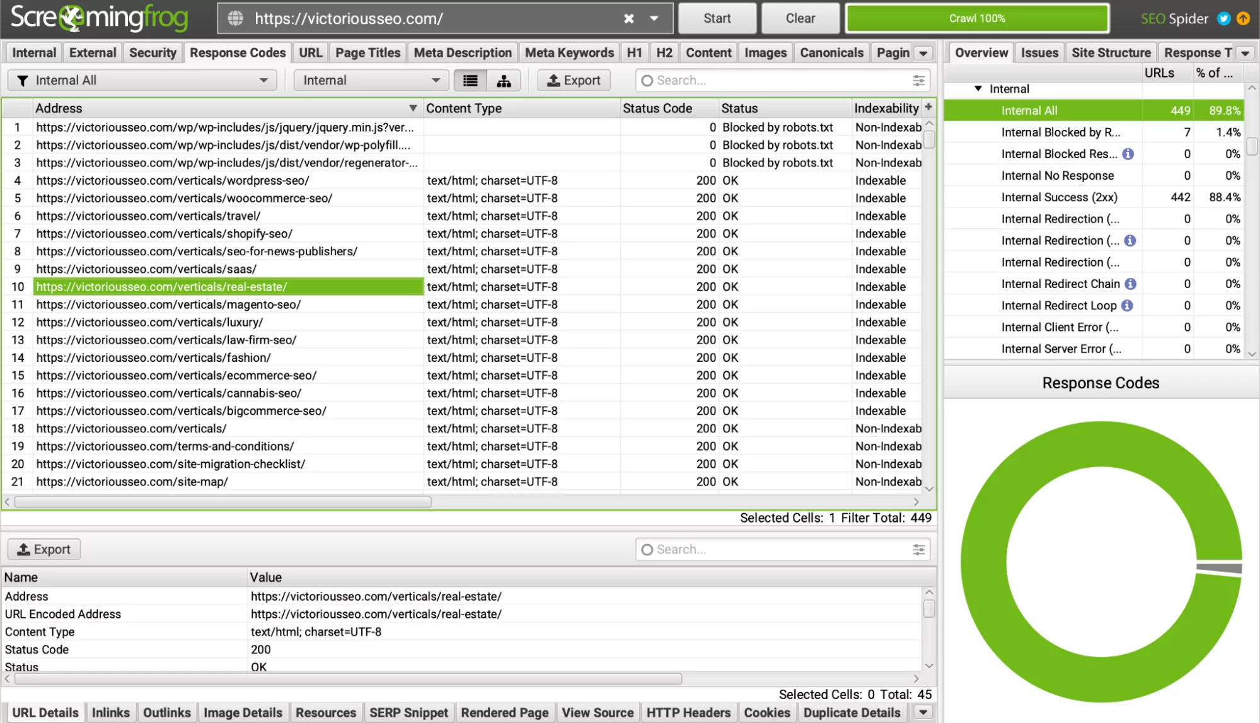Image resolution: width=1260 pixels, height=723 pixels.
Task: Open the Internal All filter dropdown
Action: point(142,81)
